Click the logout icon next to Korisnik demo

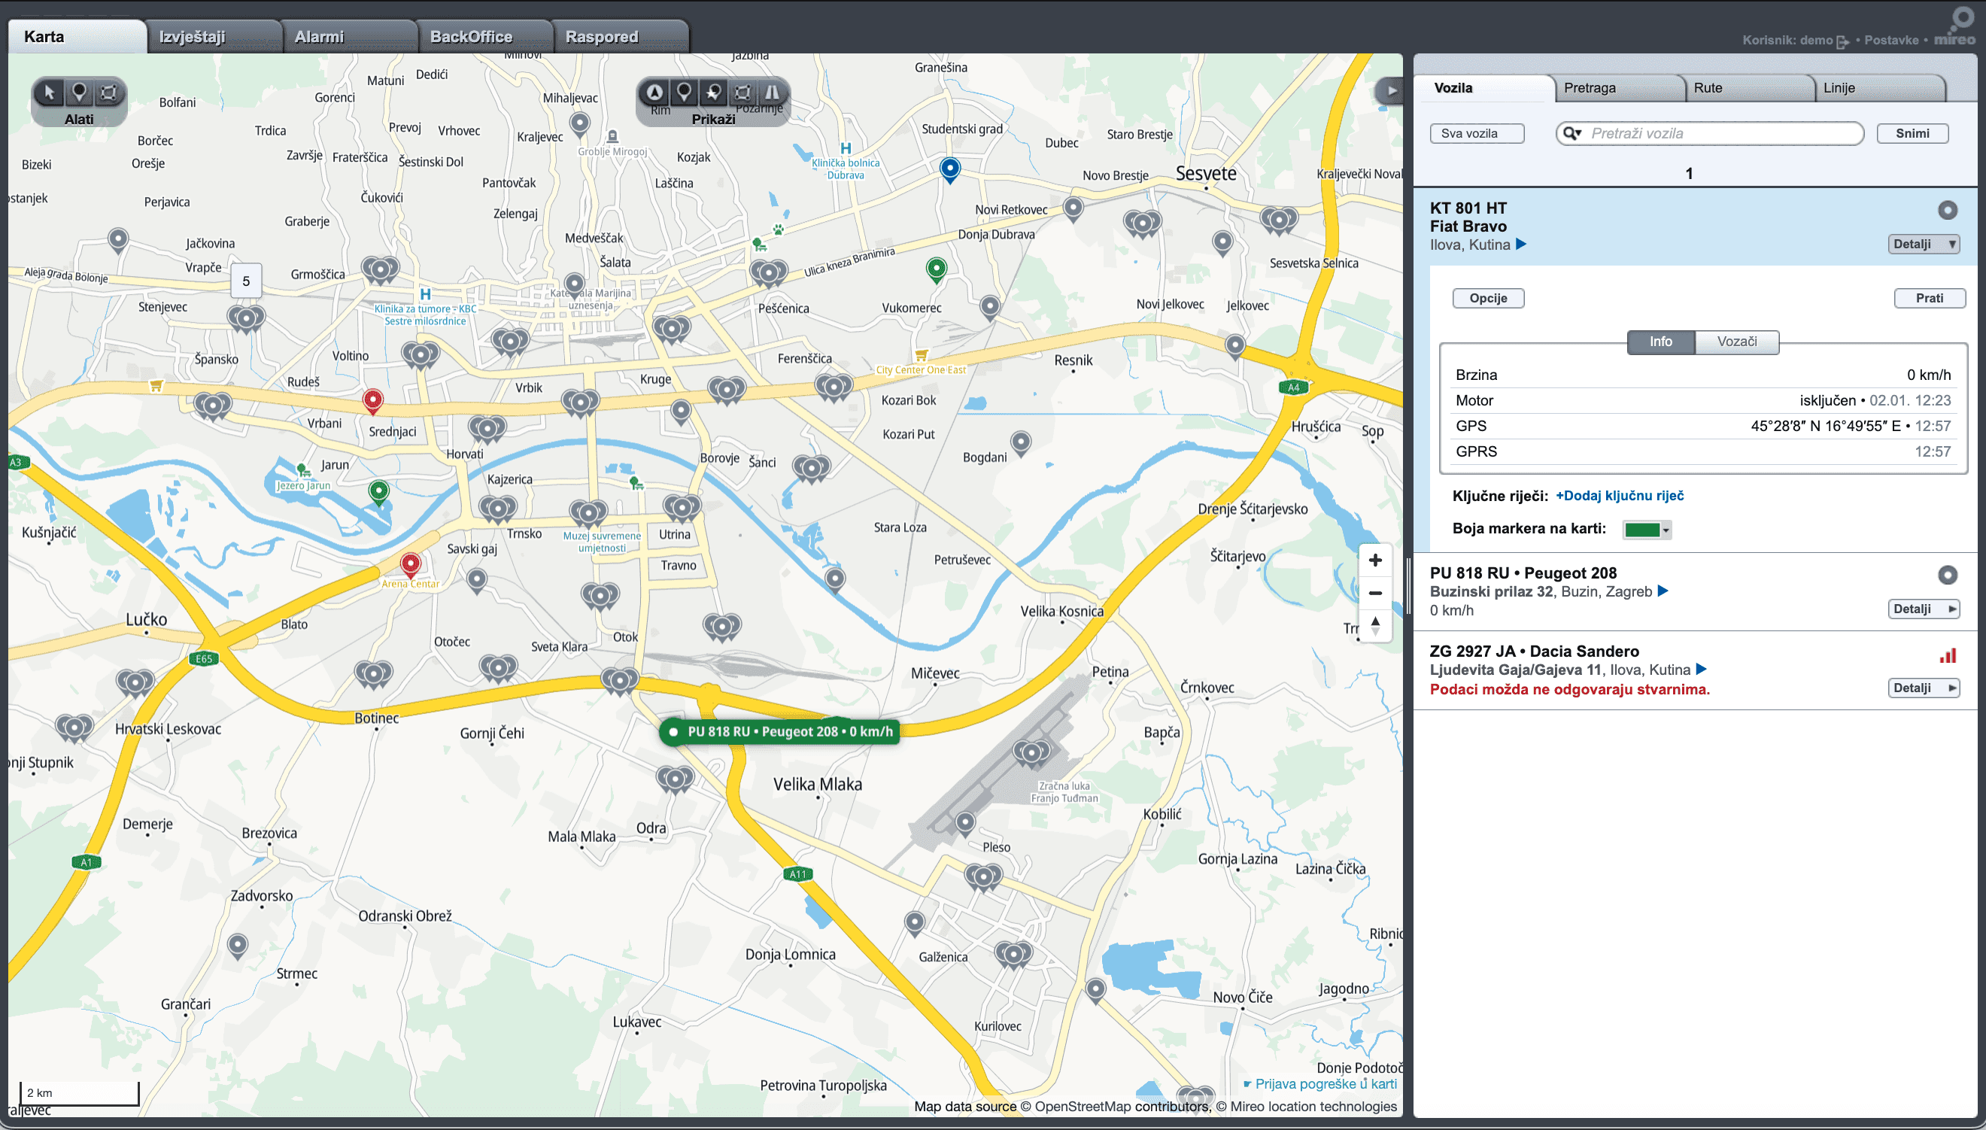pyautogui.click(x=1842, y=42)
